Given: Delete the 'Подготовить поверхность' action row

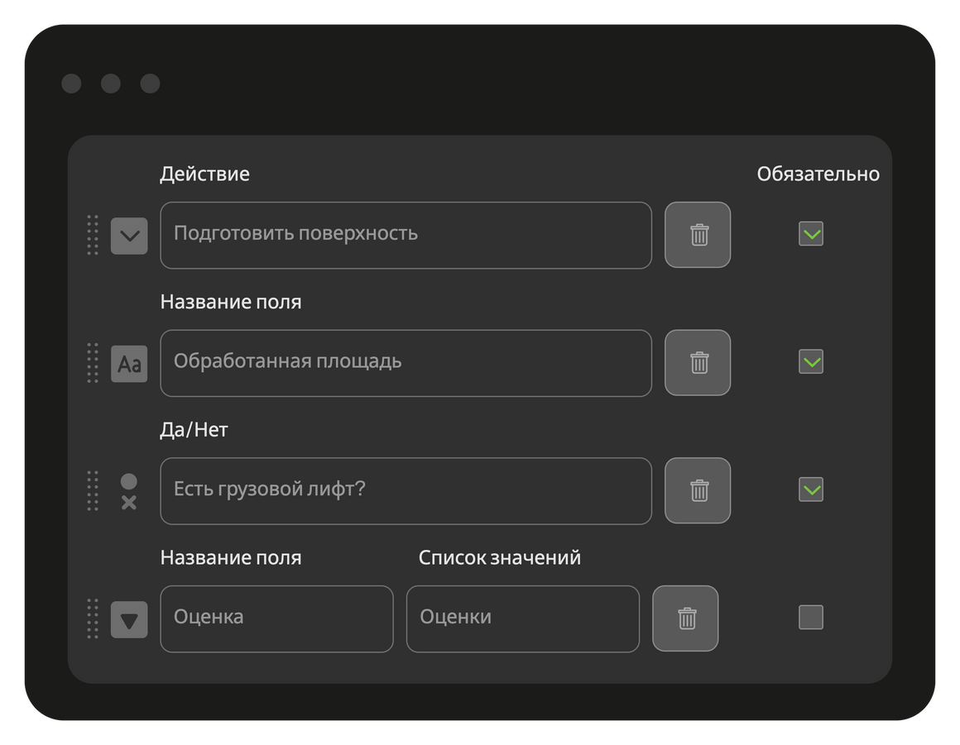Looking at the screenshot, I should (698, 235).
